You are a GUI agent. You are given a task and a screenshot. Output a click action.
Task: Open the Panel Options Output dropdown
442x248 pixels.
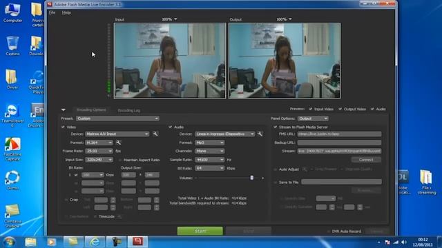313,118
